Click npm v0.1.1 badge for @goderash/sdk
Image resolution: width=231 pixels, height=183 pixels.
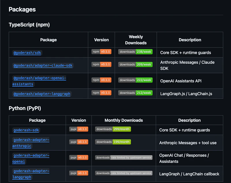click(x=101, y=52)
